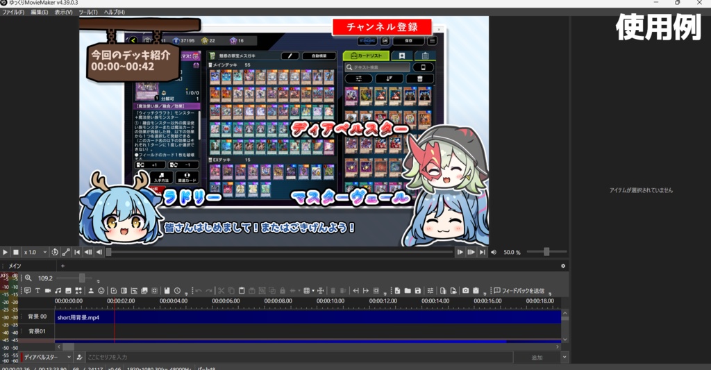Image resolution: width=711 pixels, height=370 pixels.
Task: Add a facial expression item icon
Action: pyautogui.click(x=101, y=291)
